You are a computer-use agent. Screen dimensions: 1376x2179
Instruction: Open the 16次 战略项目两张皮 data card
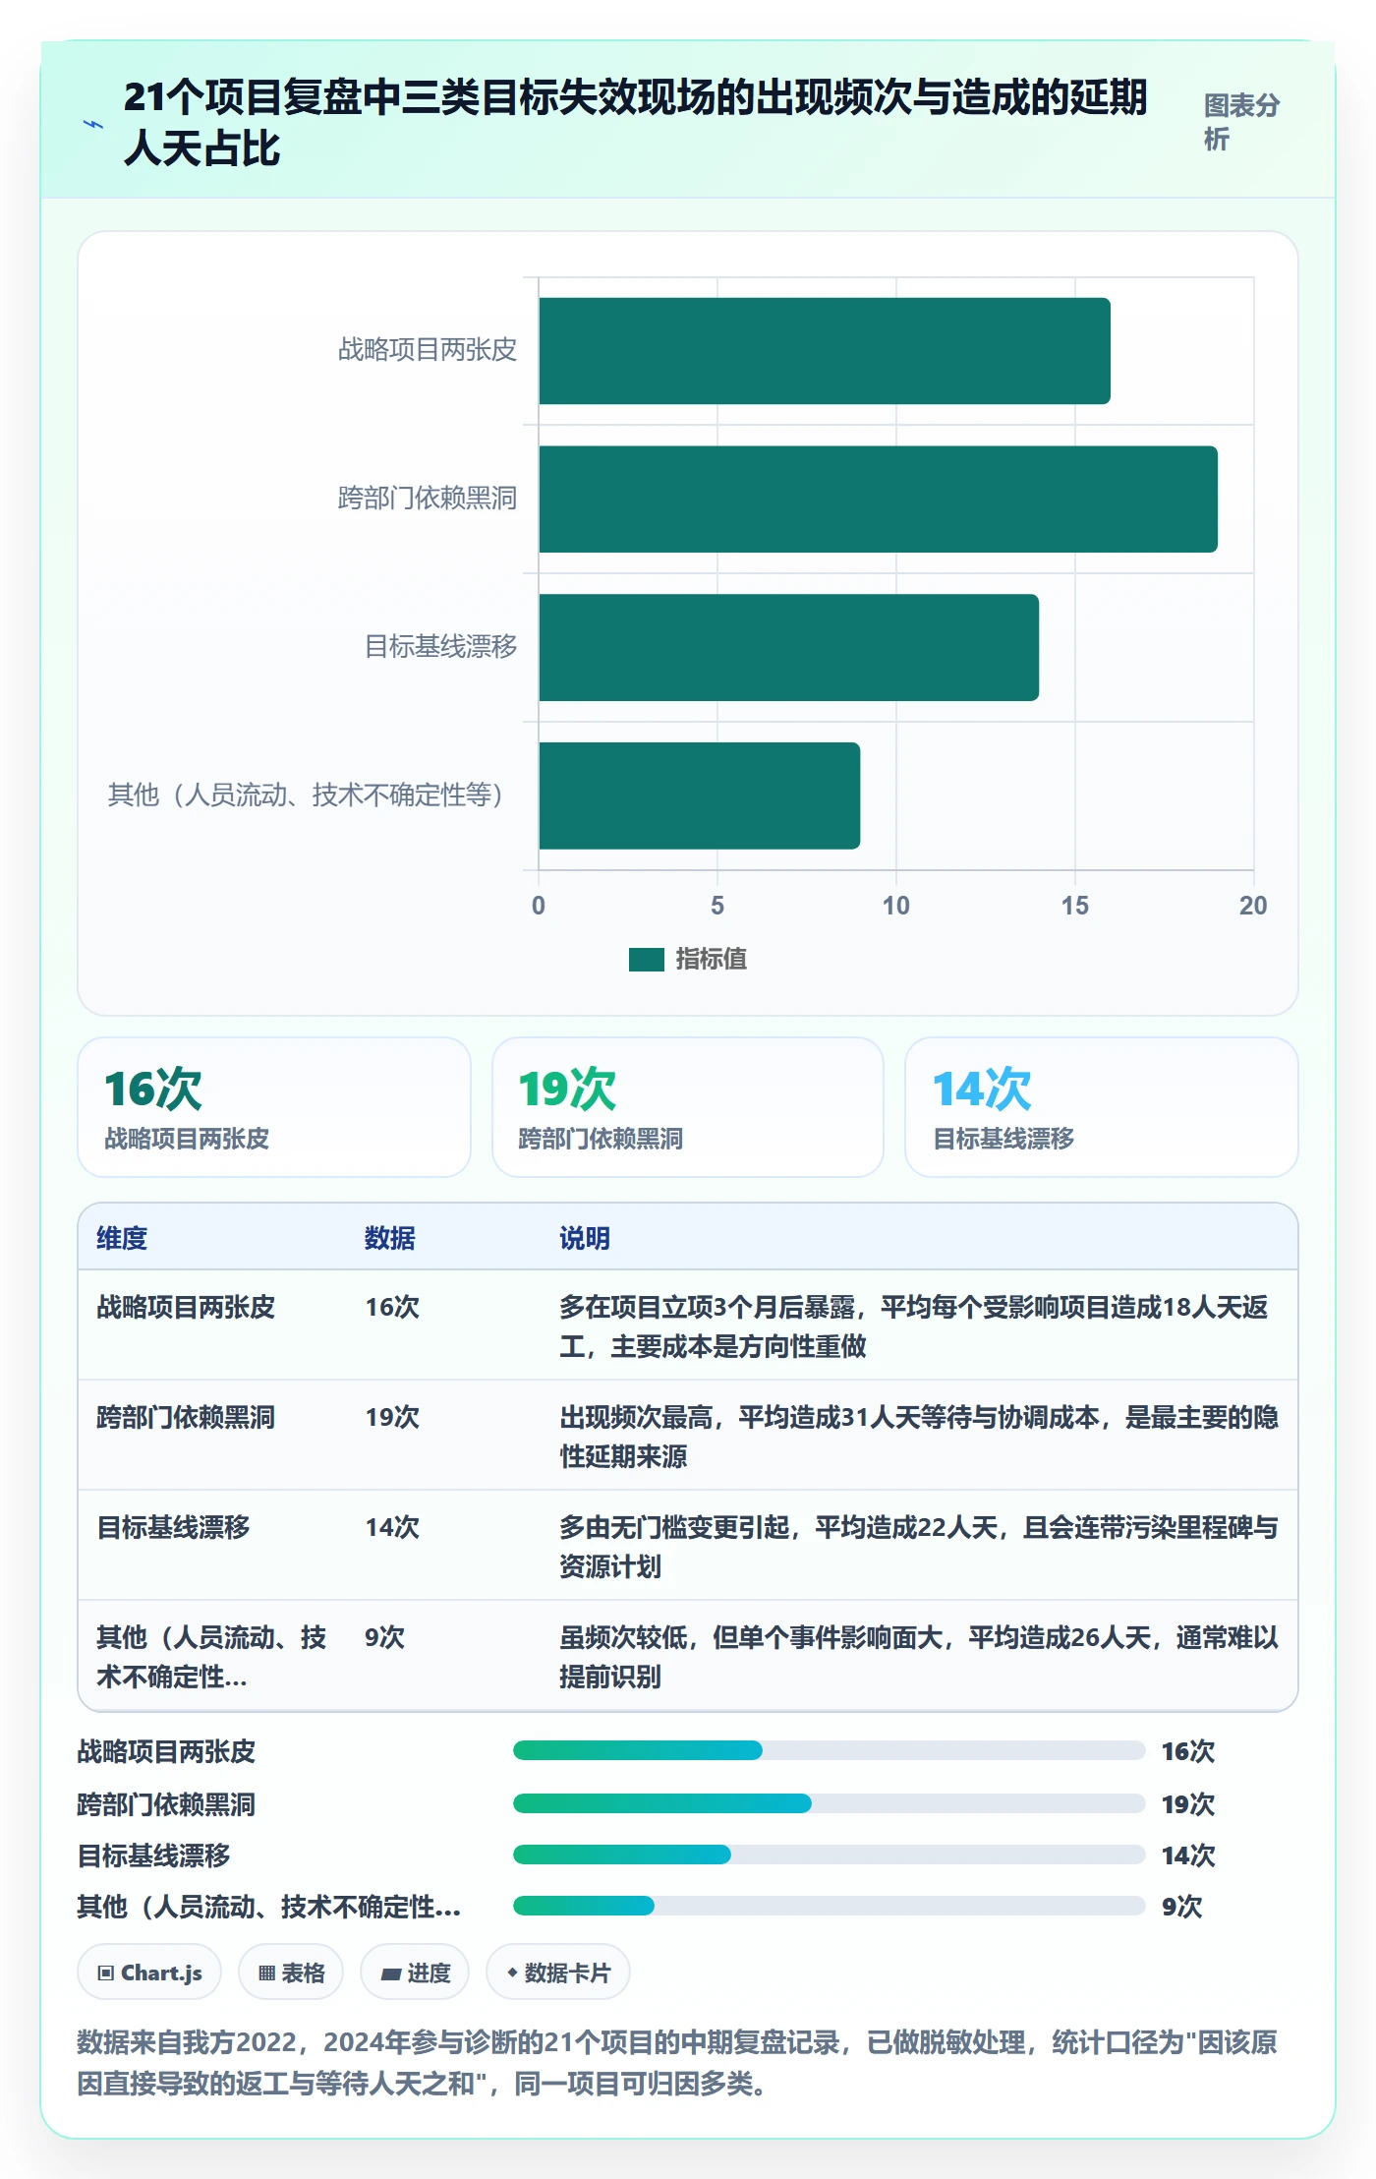click(x=274, y=1107)
